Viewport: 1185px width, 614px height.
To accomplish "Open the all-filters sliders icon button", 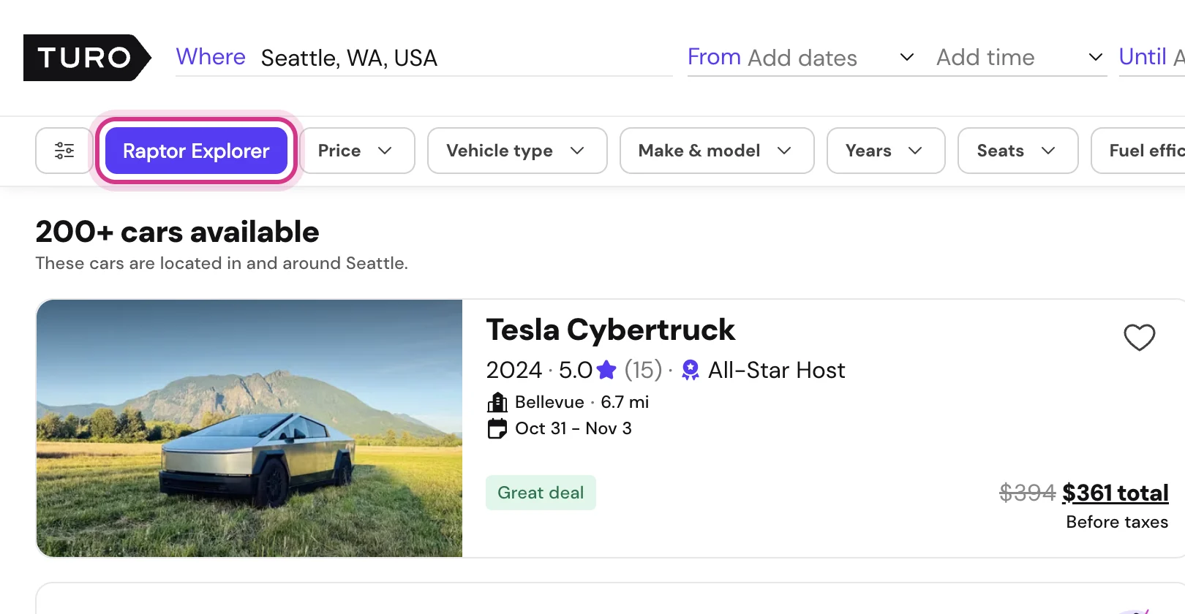I will pos(64,151).
